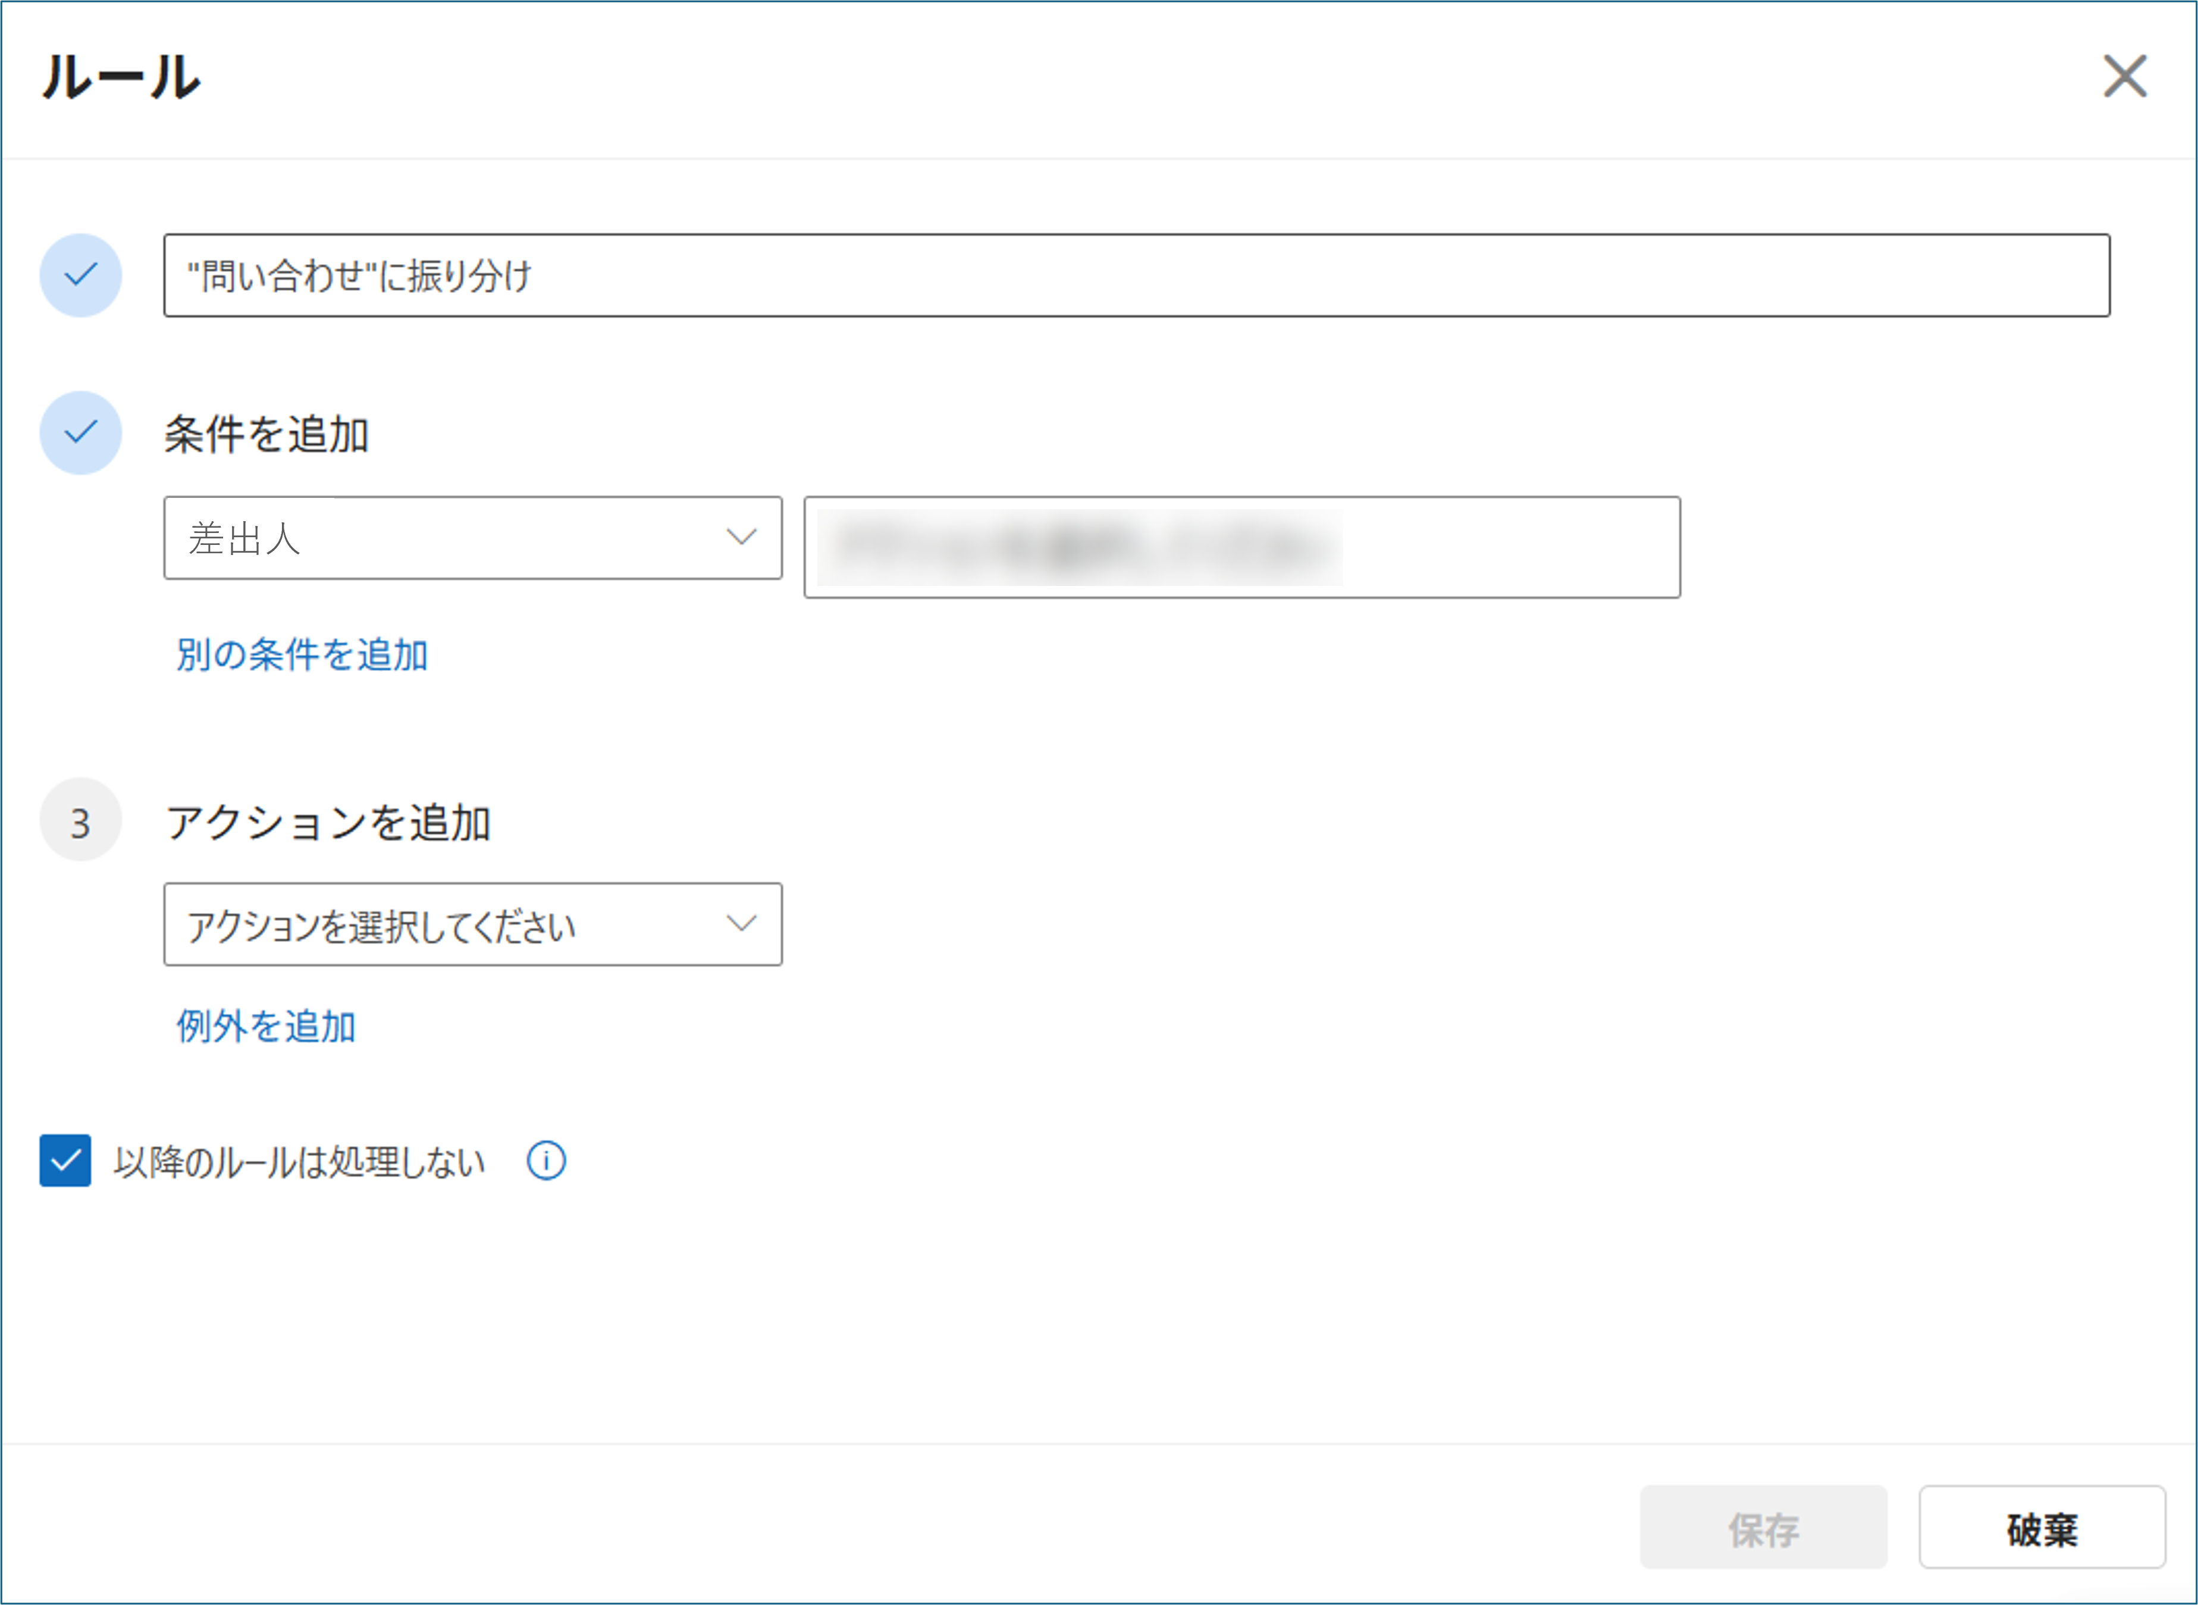Close the ルール dialog with the X
2198x1605 pixels.
pos(2124,76)
